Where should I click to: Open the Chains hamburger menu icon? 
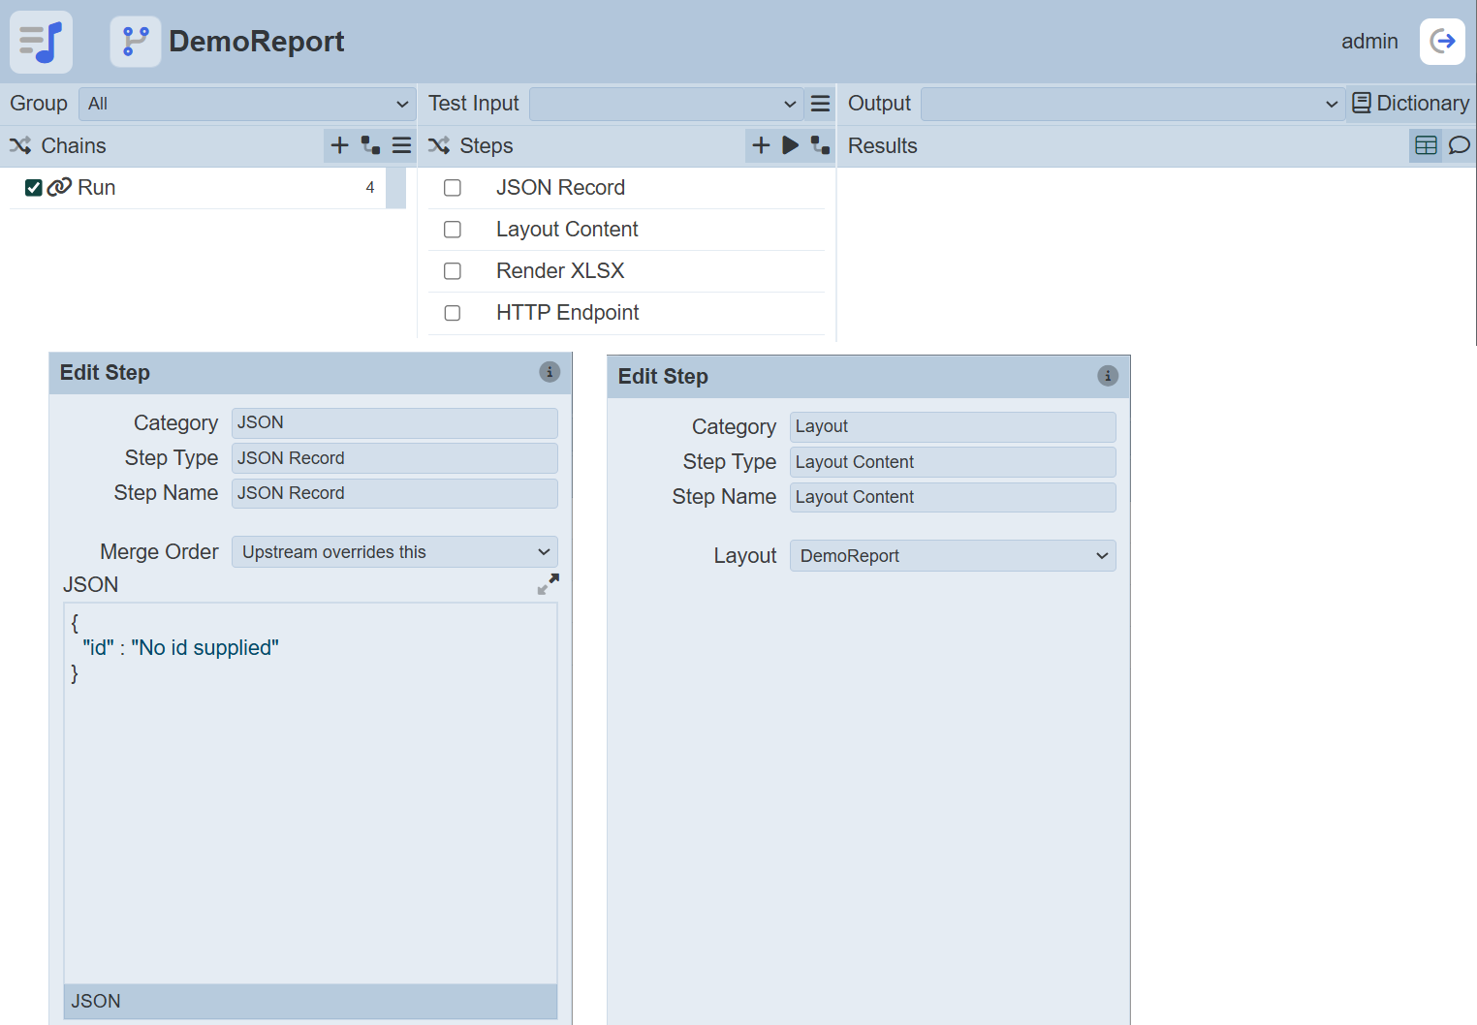(401, 145)
